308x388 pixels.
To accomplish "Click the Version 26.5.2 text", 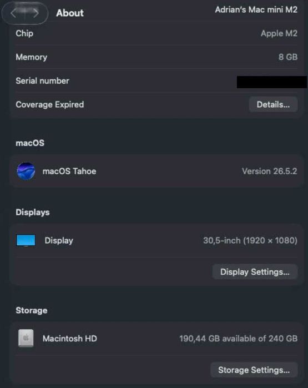I will click(x=269, y=171).
